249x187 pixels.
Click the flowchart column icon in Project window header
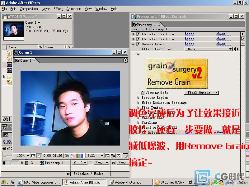(x=41, y=47)
